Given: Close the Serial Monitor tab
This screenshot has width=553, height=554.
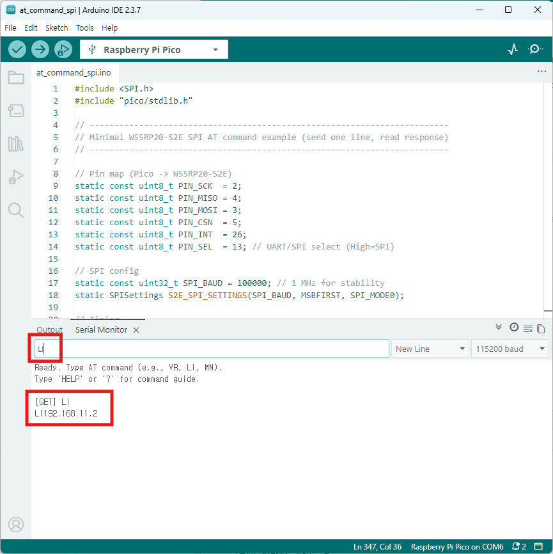Looking at the screenshot, I should click(x=136, y=330).
